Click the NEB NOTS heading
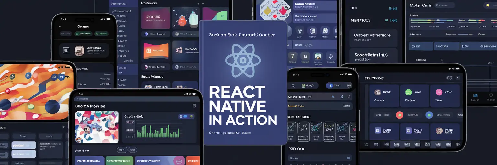 point(360,20)
